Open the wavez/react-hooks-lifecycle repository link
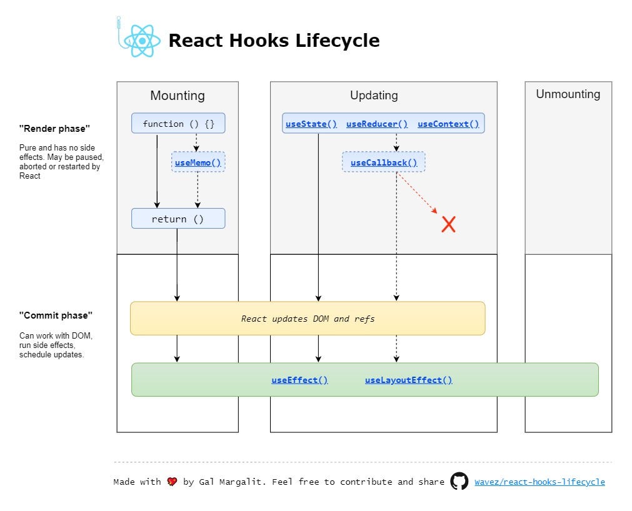Screen dimensions: 632x511 click(539, 482)
